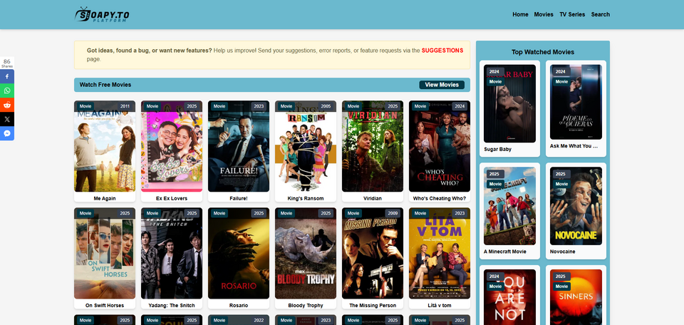This screenshot has width=684, height=325.
Task: Open the Yadang: The Snitch poster
Action: [172, 253]
